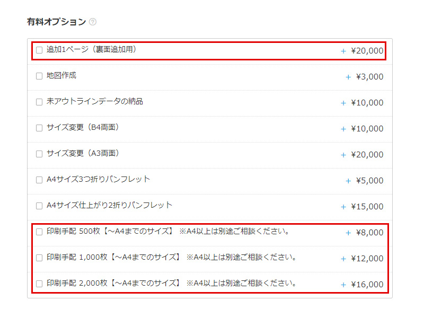Tick the 印刷手配 500枚 checkbox
This screenshot has width=424, height=318.
point(39,232)
